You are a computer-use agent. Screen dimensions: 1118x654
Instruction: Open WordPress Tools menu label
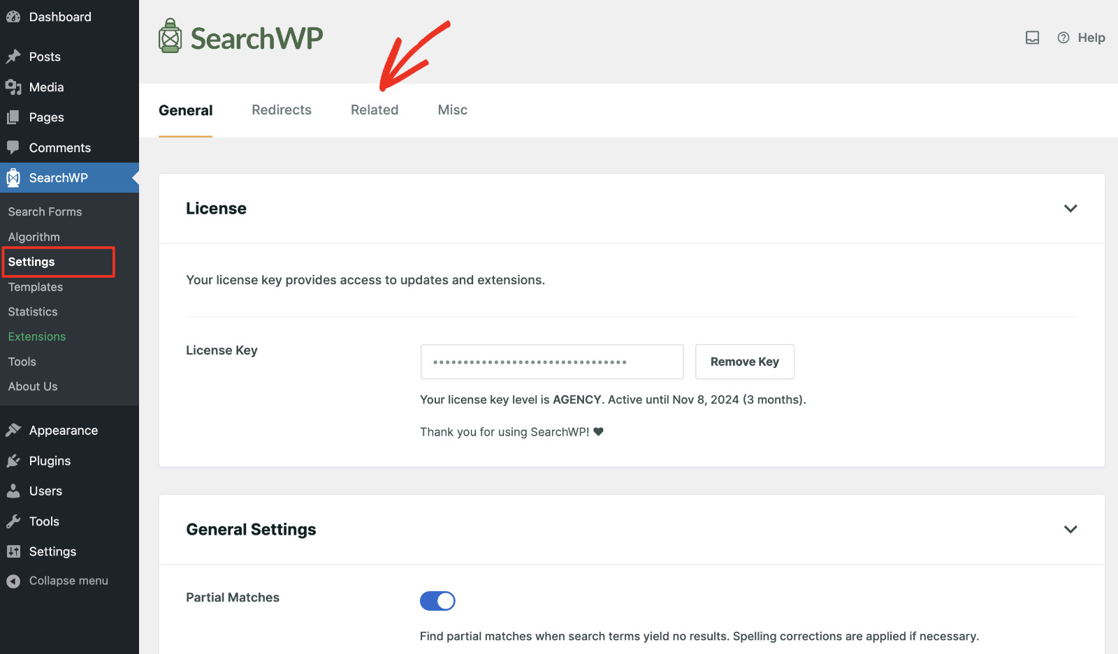pyautogui.click(x=44, y=521)
